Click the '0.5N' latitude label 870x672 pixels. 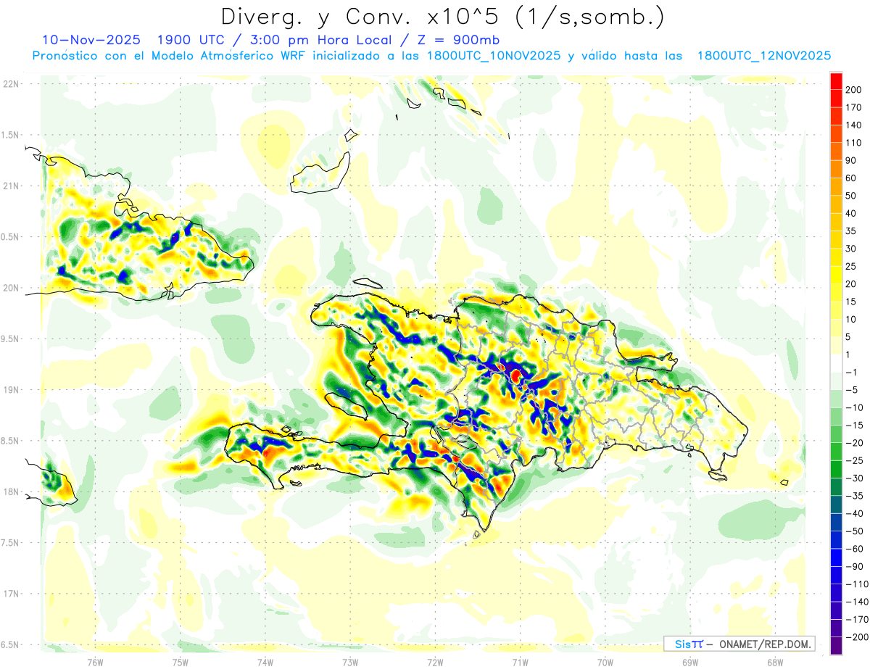tap(9, 237)
